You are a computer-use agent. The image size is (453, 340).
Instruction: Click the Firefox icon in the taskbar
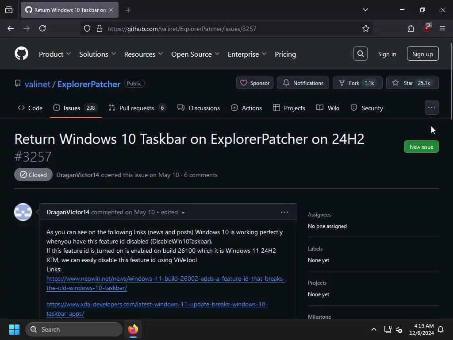point(133,329)
